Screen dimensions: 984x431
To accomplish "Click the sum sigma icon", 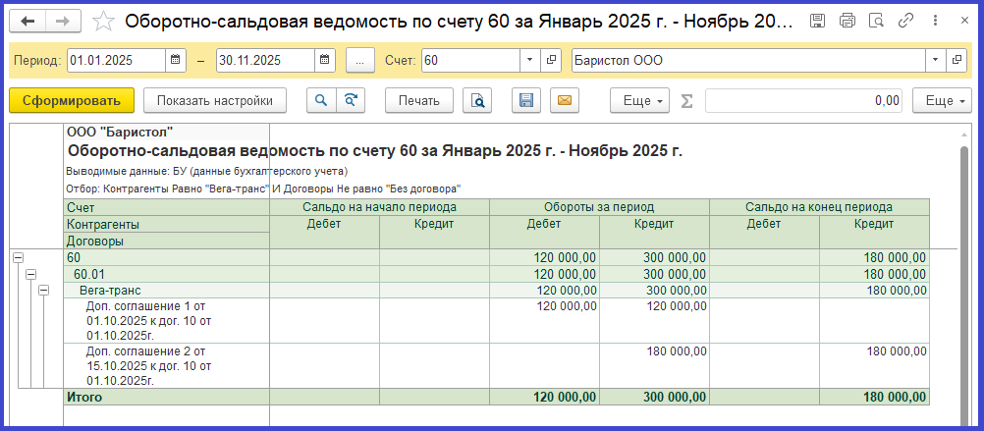I will click(686, 100).
